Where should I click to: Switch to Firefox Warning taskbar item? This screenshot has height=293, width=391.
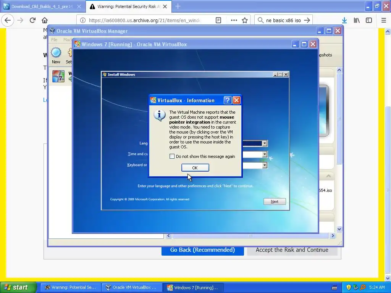pyautogui.click(x=70, y=287)
